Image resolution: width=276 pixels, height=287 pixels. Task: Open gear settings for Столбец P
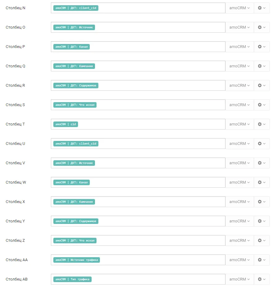pyautogui.click(x=262, y=47)
